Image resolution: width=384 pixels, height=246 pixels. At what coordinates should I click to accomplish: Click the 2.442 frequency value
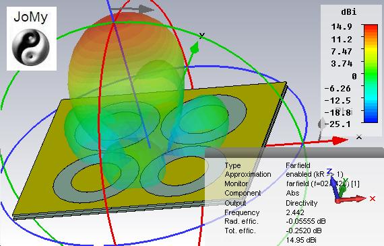295,212
